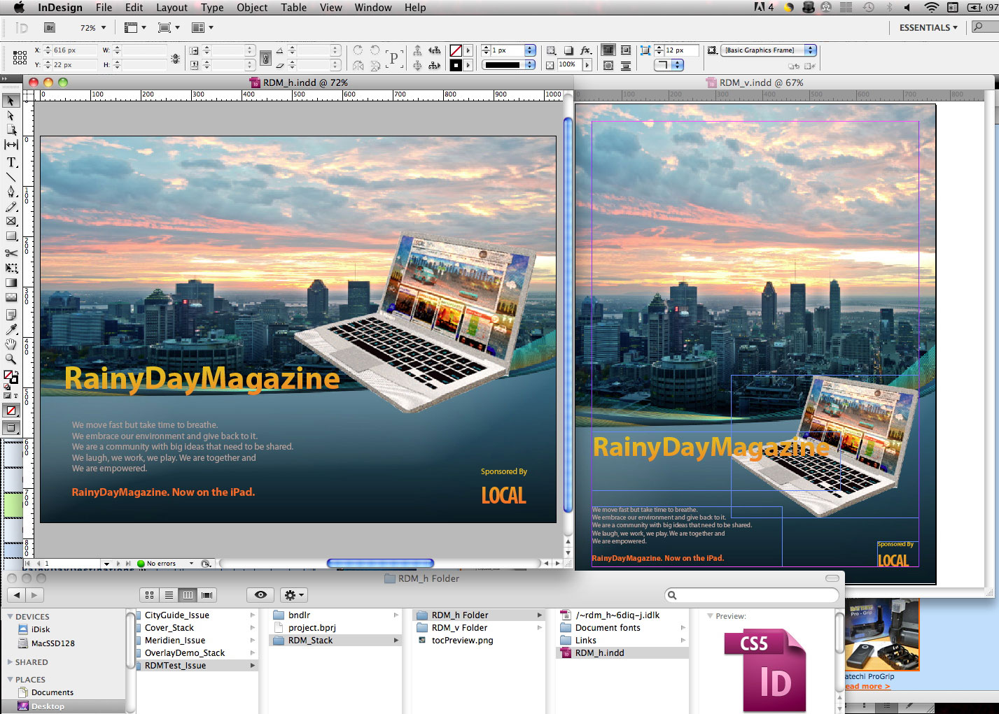
Task: Open Adobe Bridge with the Br icon
Action: tap(49, 28)
